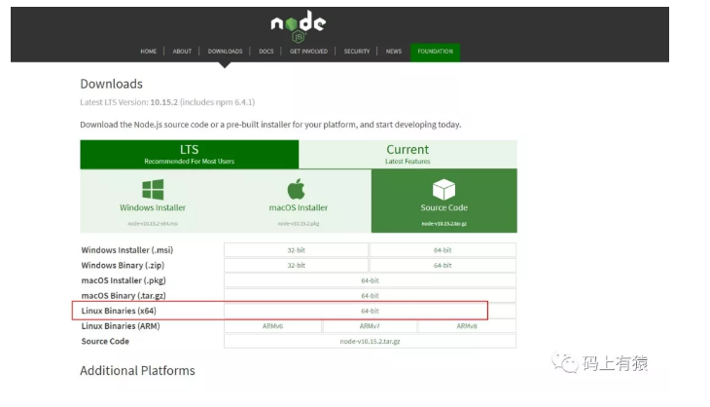
Task: Open the HOME nav item
Action: 148,52
